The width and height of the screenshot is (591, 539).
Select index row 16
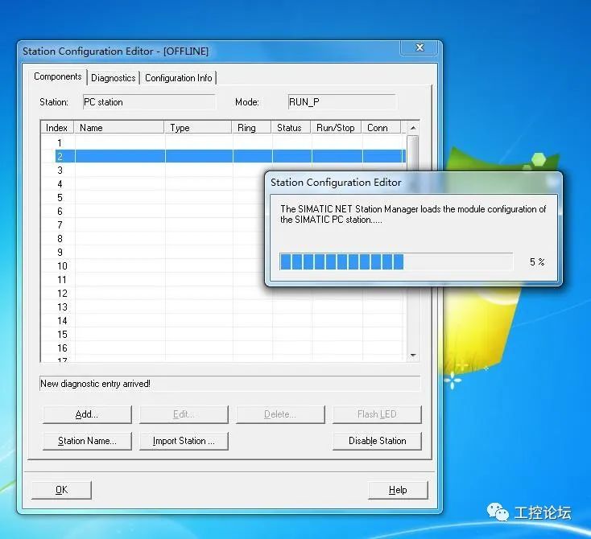click(x=223, y=348)
